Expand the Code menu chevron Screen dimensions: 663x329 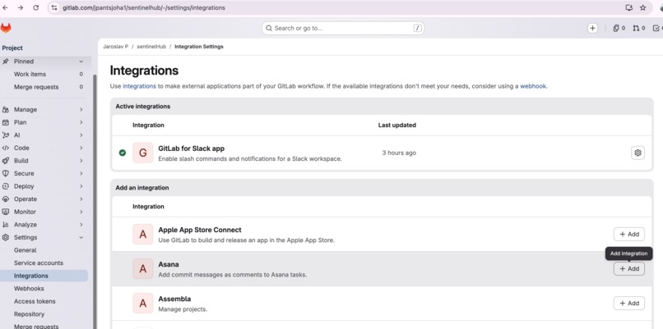[81, 148]
